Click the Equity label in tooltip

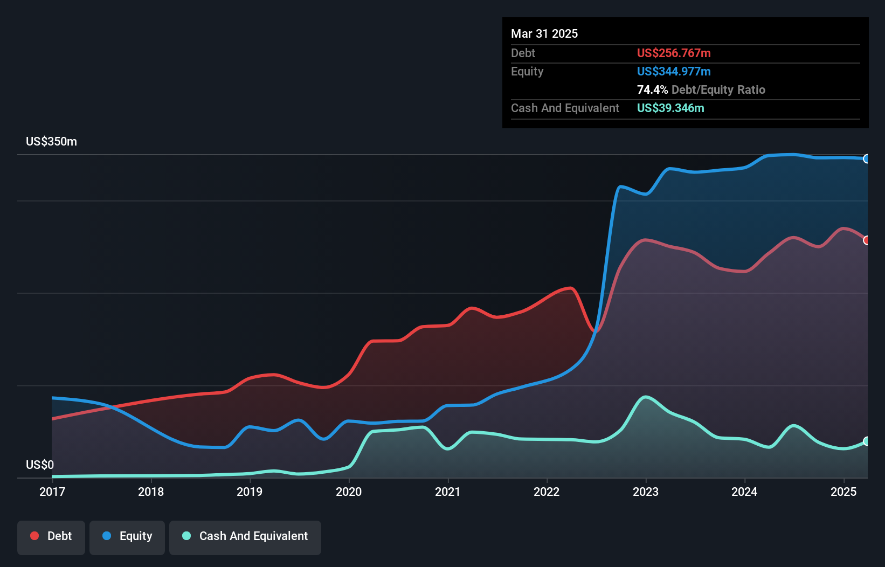click(527, 71)
